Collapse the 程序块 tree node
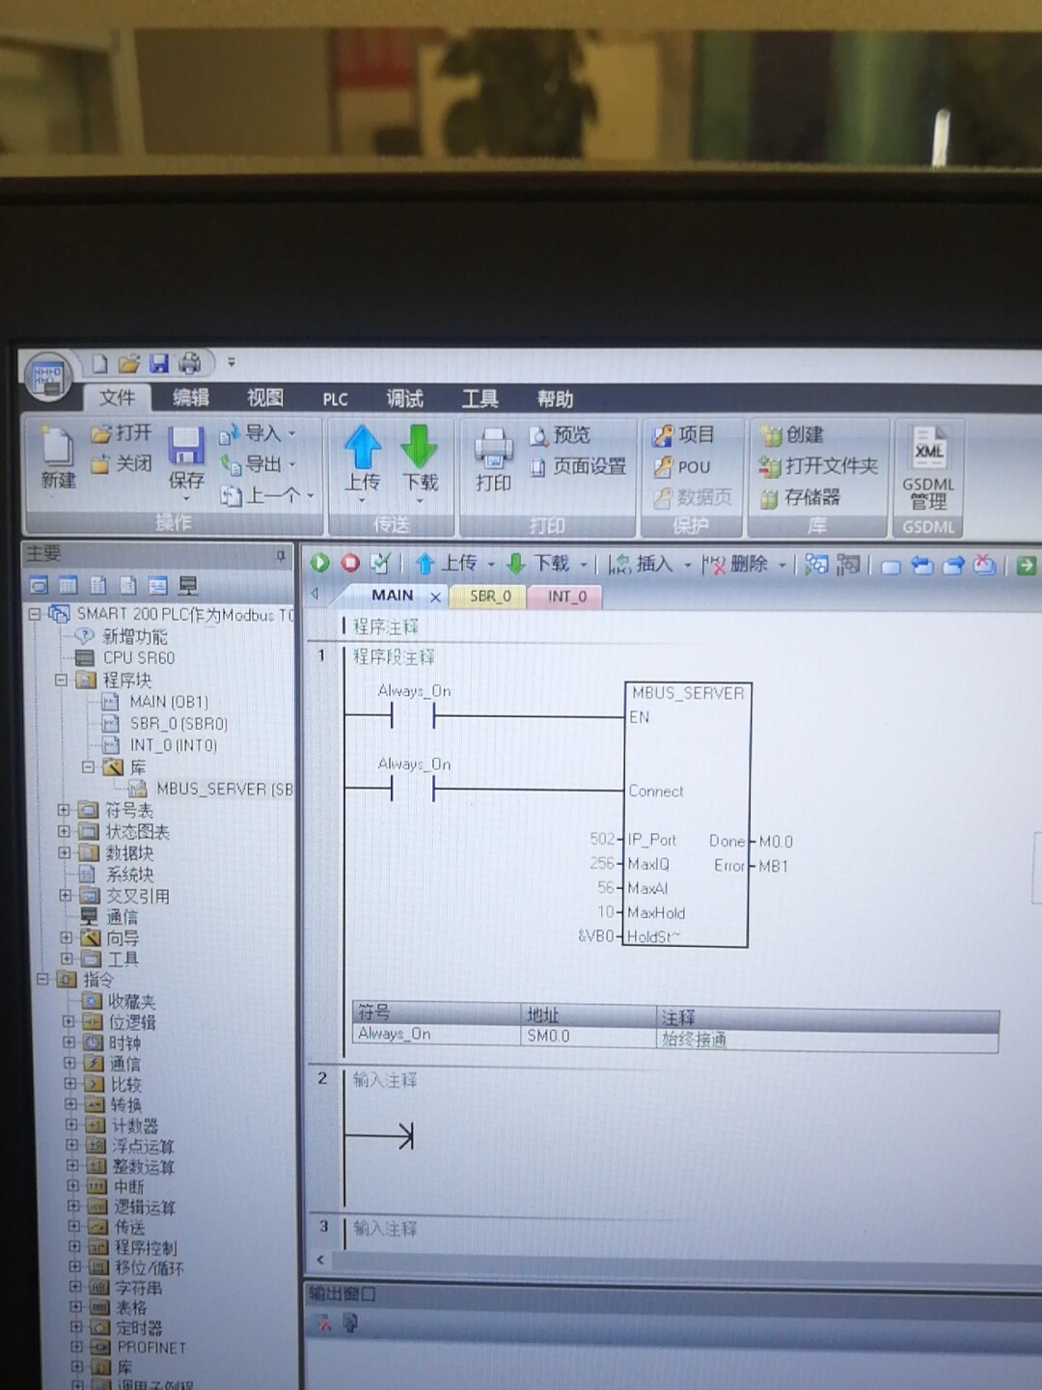Viewport: 1042px width, 1390px height. pos(61,680)
